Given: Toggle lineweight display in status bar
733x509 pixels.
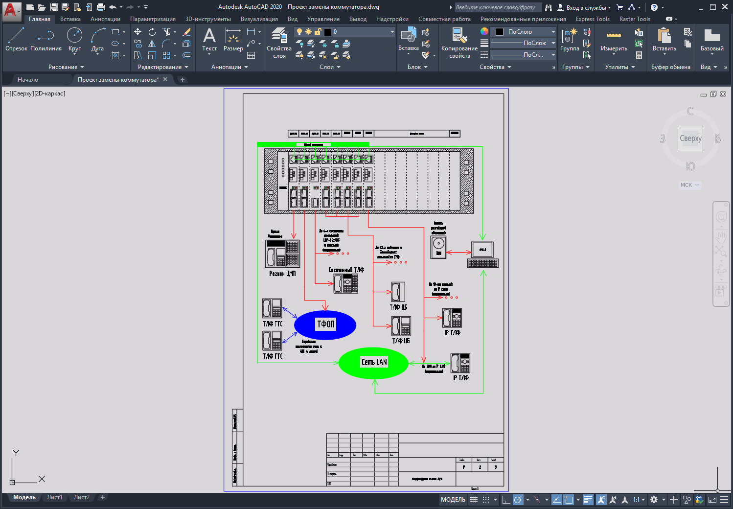Looking at the screenshot, I should (x=588, y=500).
